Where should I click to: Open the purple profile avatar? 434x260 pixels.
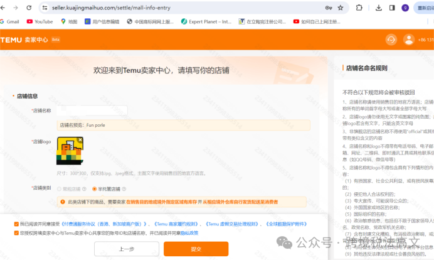click(405, 8)
